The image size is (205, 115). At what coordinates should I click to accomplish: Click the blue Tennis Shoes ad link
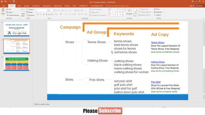pyautogui.click(x=158, y=42)
